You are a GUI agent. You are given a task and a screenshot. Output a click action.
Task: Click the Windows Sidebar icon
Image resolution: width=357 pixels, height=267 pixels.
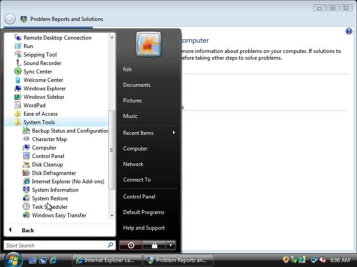pyautogui.click(x=18, y=97)
